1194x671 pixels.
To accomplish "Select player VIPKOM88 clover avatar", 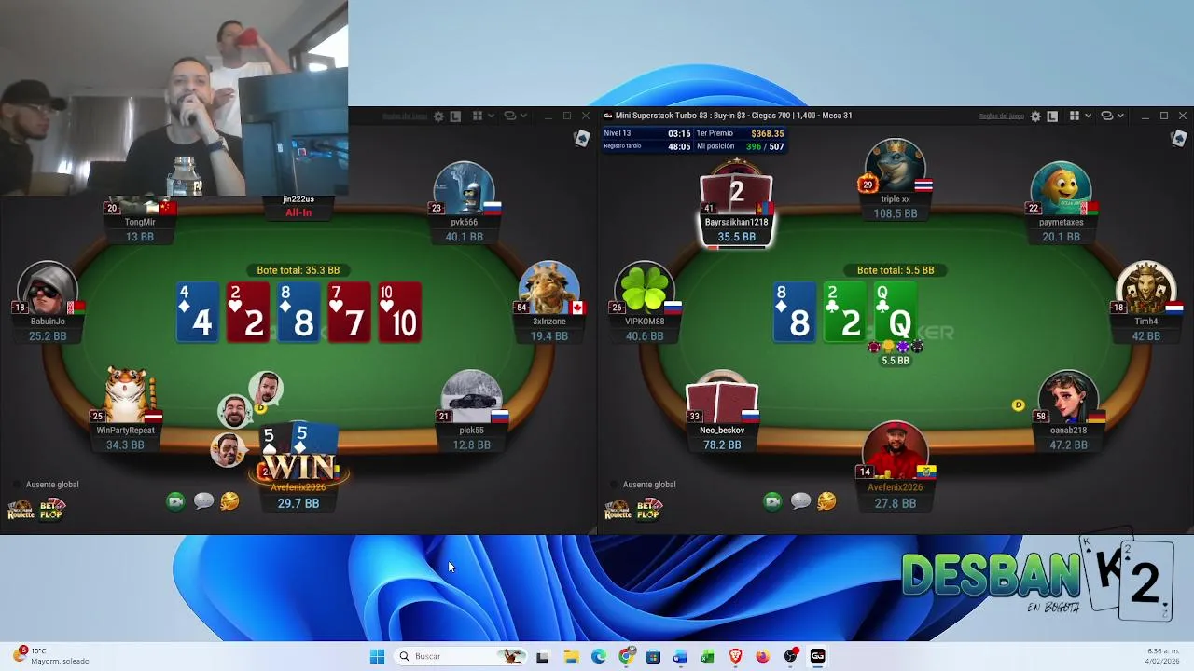I will 645,289.
